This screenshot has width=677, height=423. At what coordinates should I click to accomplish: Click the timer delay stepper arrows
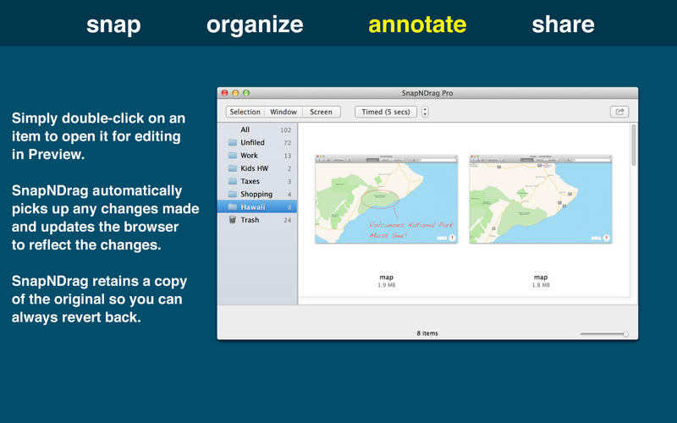pyautogui.click(x=425, y=112)
